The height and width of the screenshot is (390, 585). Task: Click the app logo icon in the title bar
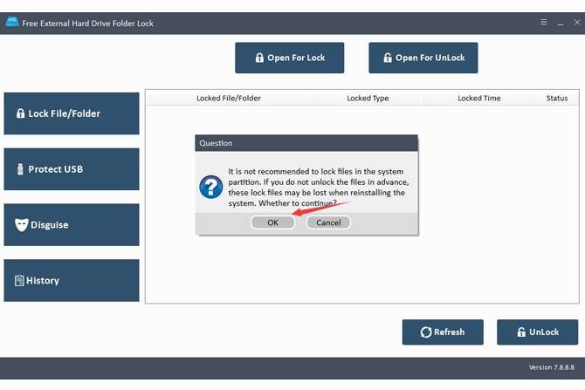coord(12,22)
